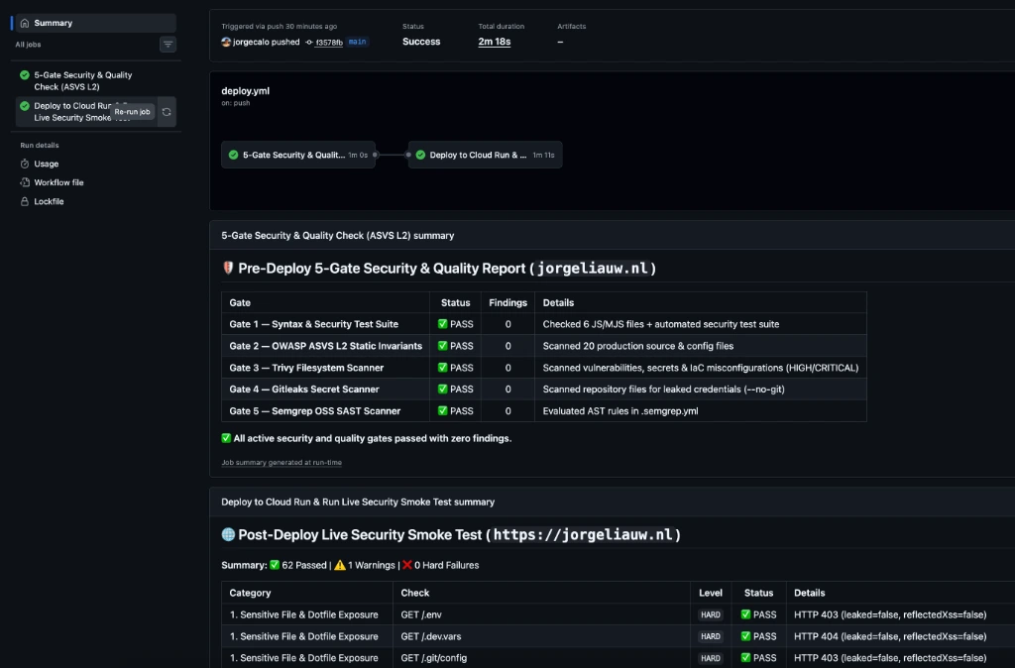Click the lock icon beside Lockfile
The height and width of the screenshot is (668, 1015).
25,201
